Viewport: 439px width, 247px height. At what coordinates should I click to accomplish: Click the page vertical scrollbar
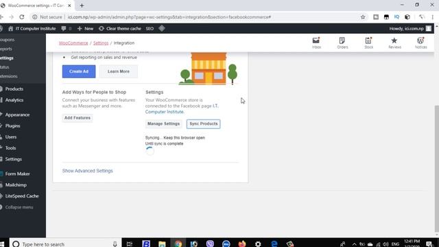(436, 168)
